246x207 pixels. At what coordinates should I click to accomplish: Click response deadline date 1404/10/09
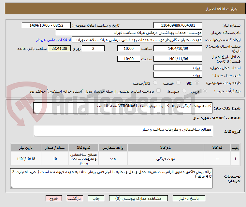point(178,48)
